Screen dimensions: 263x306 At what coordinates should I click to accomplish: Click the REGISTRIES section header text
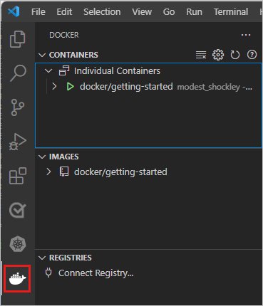tap(71, 258)
